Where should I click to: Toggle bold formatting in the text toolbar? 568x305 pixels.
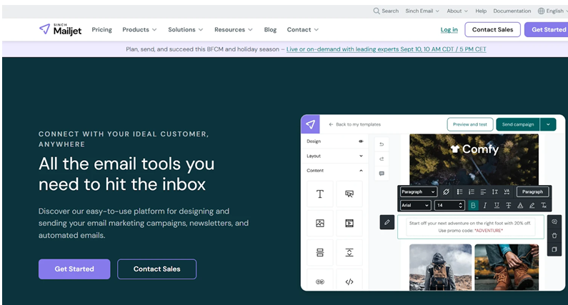click(472, 205)
